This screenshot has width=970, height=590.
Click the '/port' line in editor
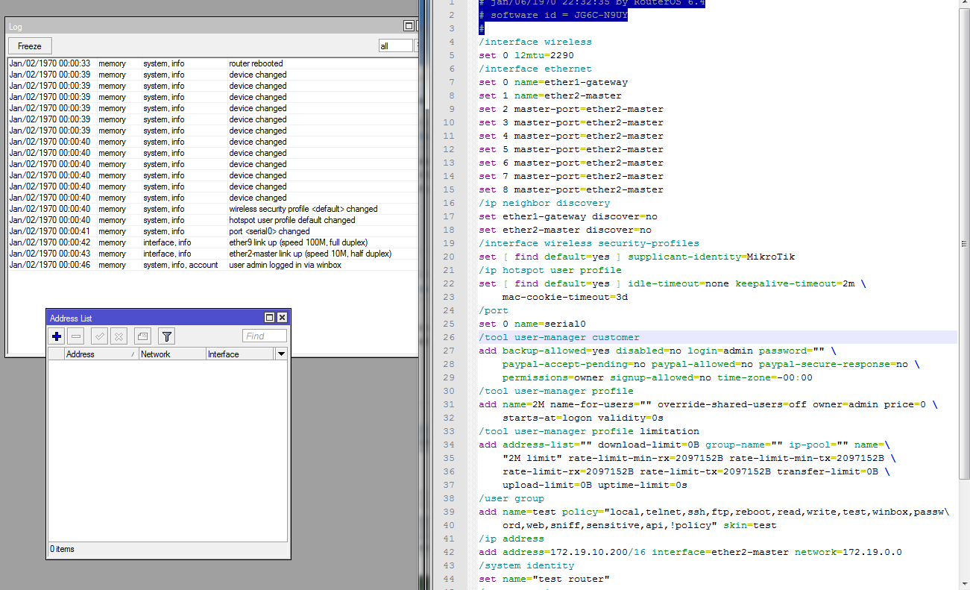(494, 310)
